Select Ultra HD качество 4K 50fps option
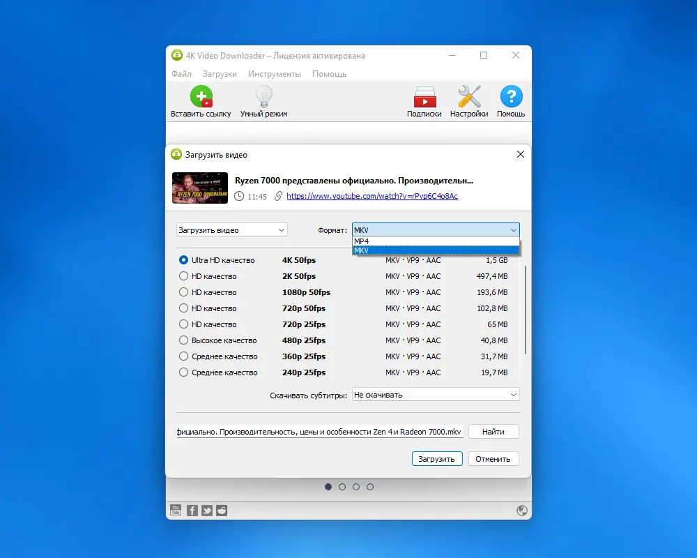This screenshot has height=558, width=697. coord(182,259)
